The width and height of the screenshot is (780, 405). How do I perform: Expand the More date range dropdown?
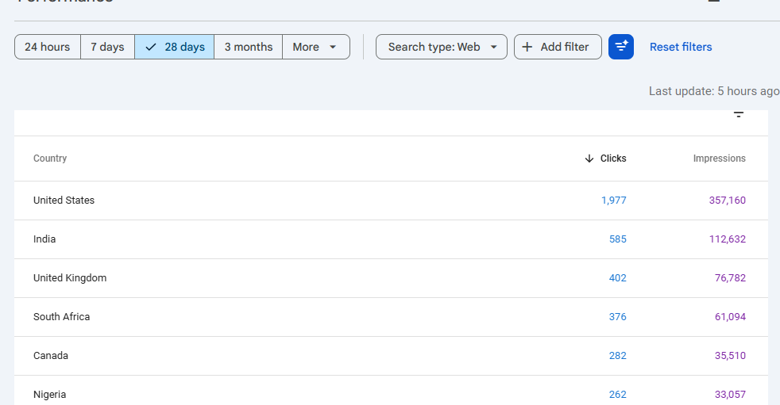pos(315,47)
